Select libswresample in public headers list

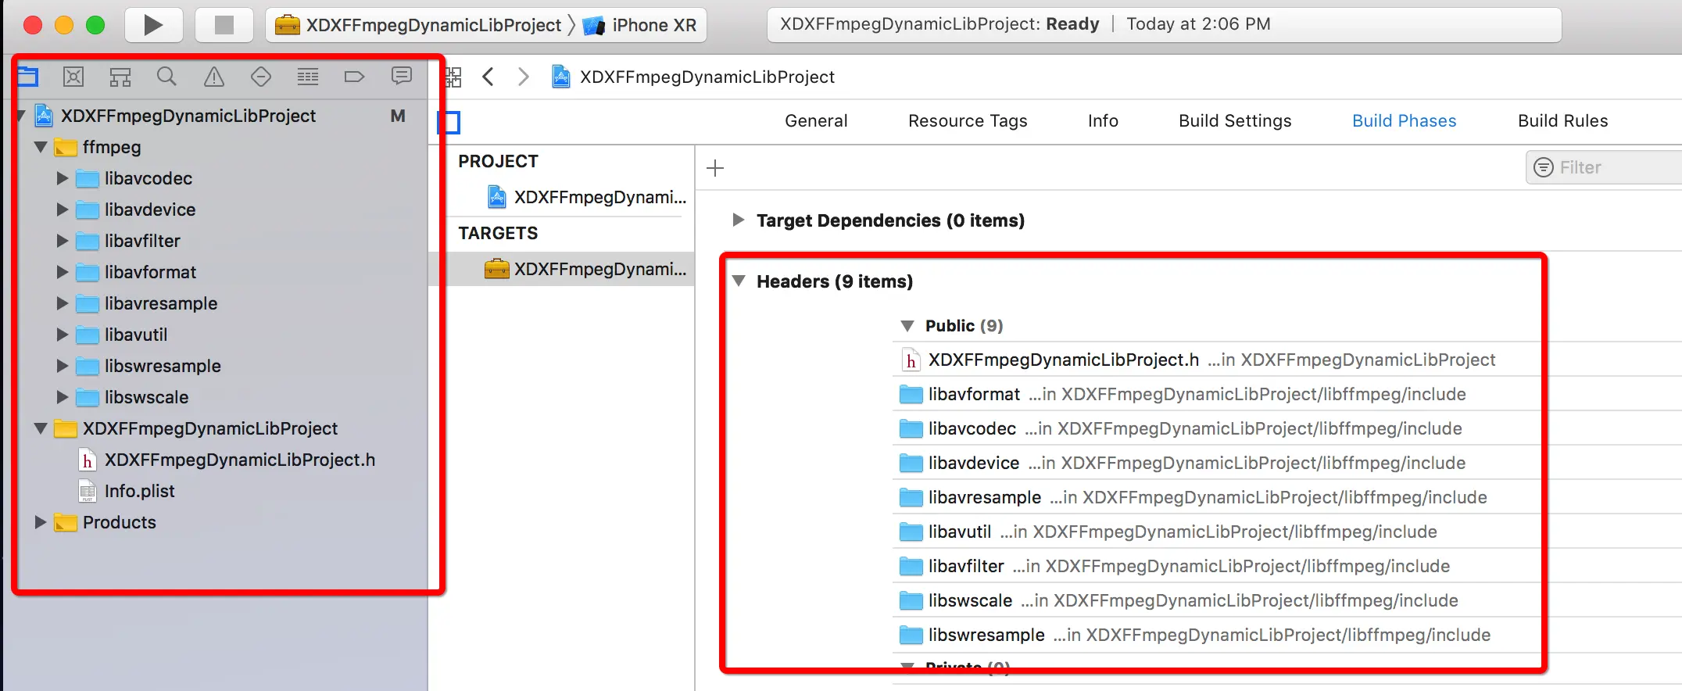(x=1216, y=635)
